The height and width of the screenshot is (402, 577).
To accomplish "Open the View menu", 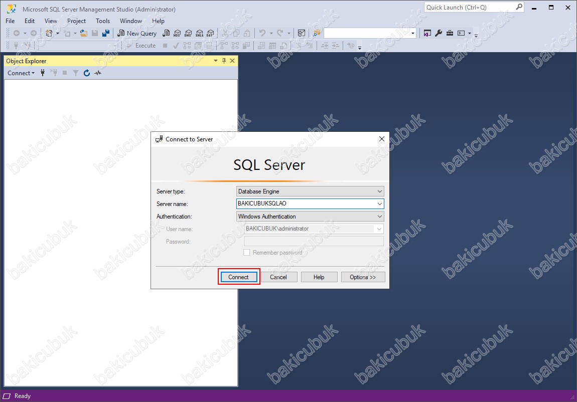I will point(51,21).
